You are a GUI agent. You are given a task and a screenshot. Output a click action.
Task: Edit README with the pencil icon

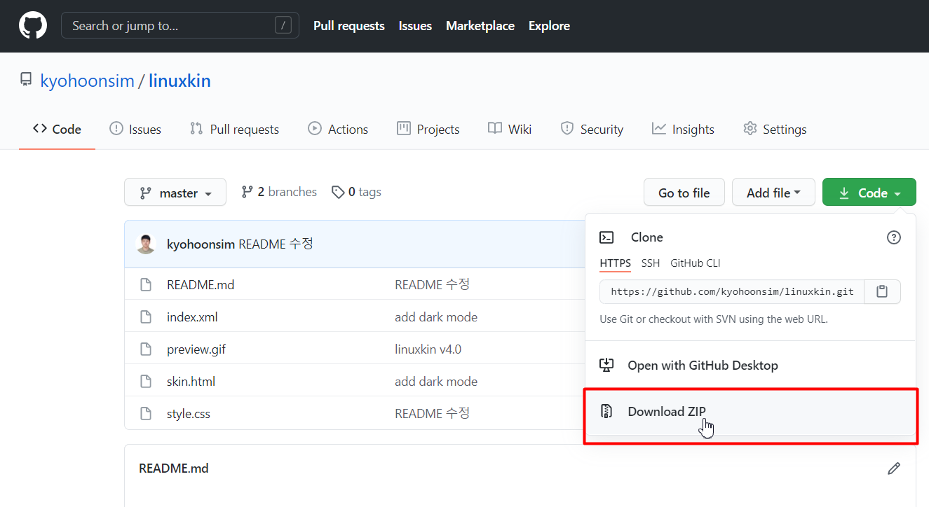pos(894,468)
